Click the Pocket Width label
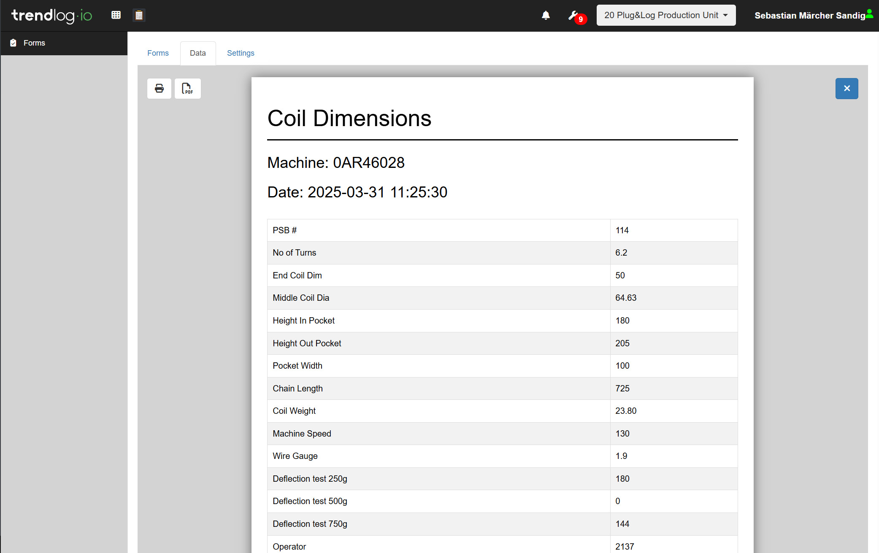Image resolution: width=879 pixels, height=553 pixels. (298, 366)
